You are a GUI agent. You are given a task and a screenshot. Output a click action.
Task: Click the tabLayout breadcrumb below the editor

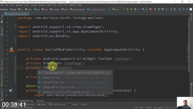[x=41, y=101]
